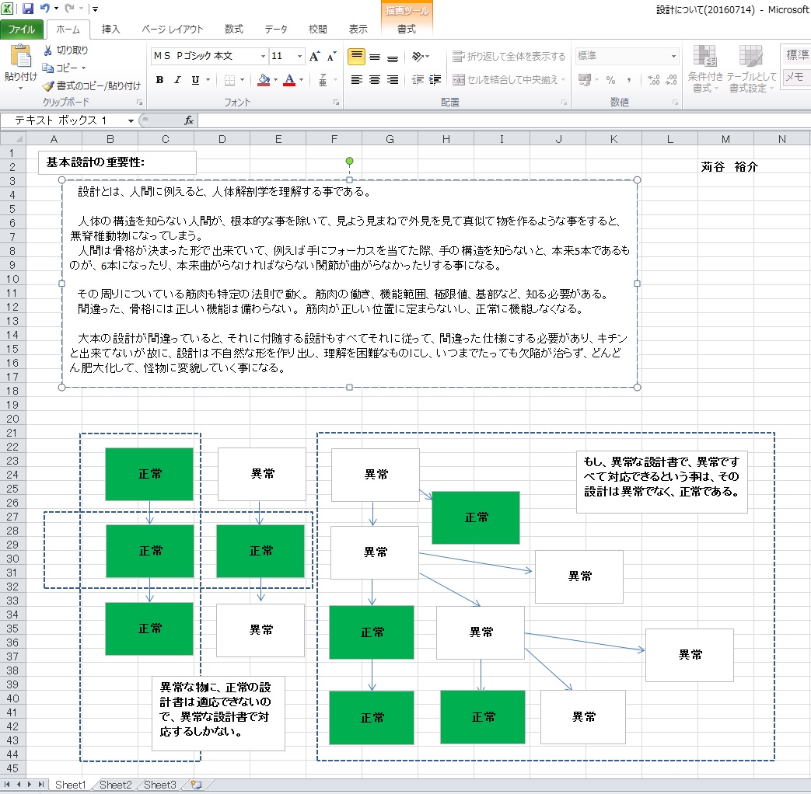Image resolution: width=811 pixels, height=794 pixels.
Task: Click the increase indent icon
Action: tap(435, 80)
